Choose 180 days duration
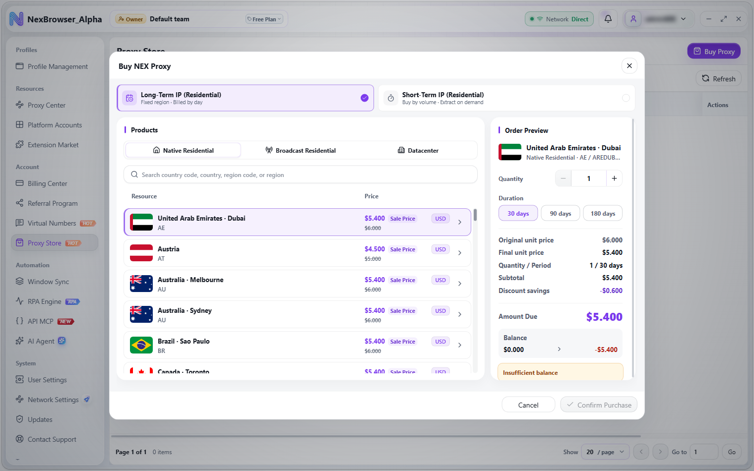This screenshot has height=471, width=754. point(603,213)
